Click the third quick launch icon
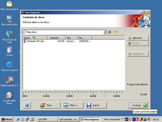 tap(27, 119)
